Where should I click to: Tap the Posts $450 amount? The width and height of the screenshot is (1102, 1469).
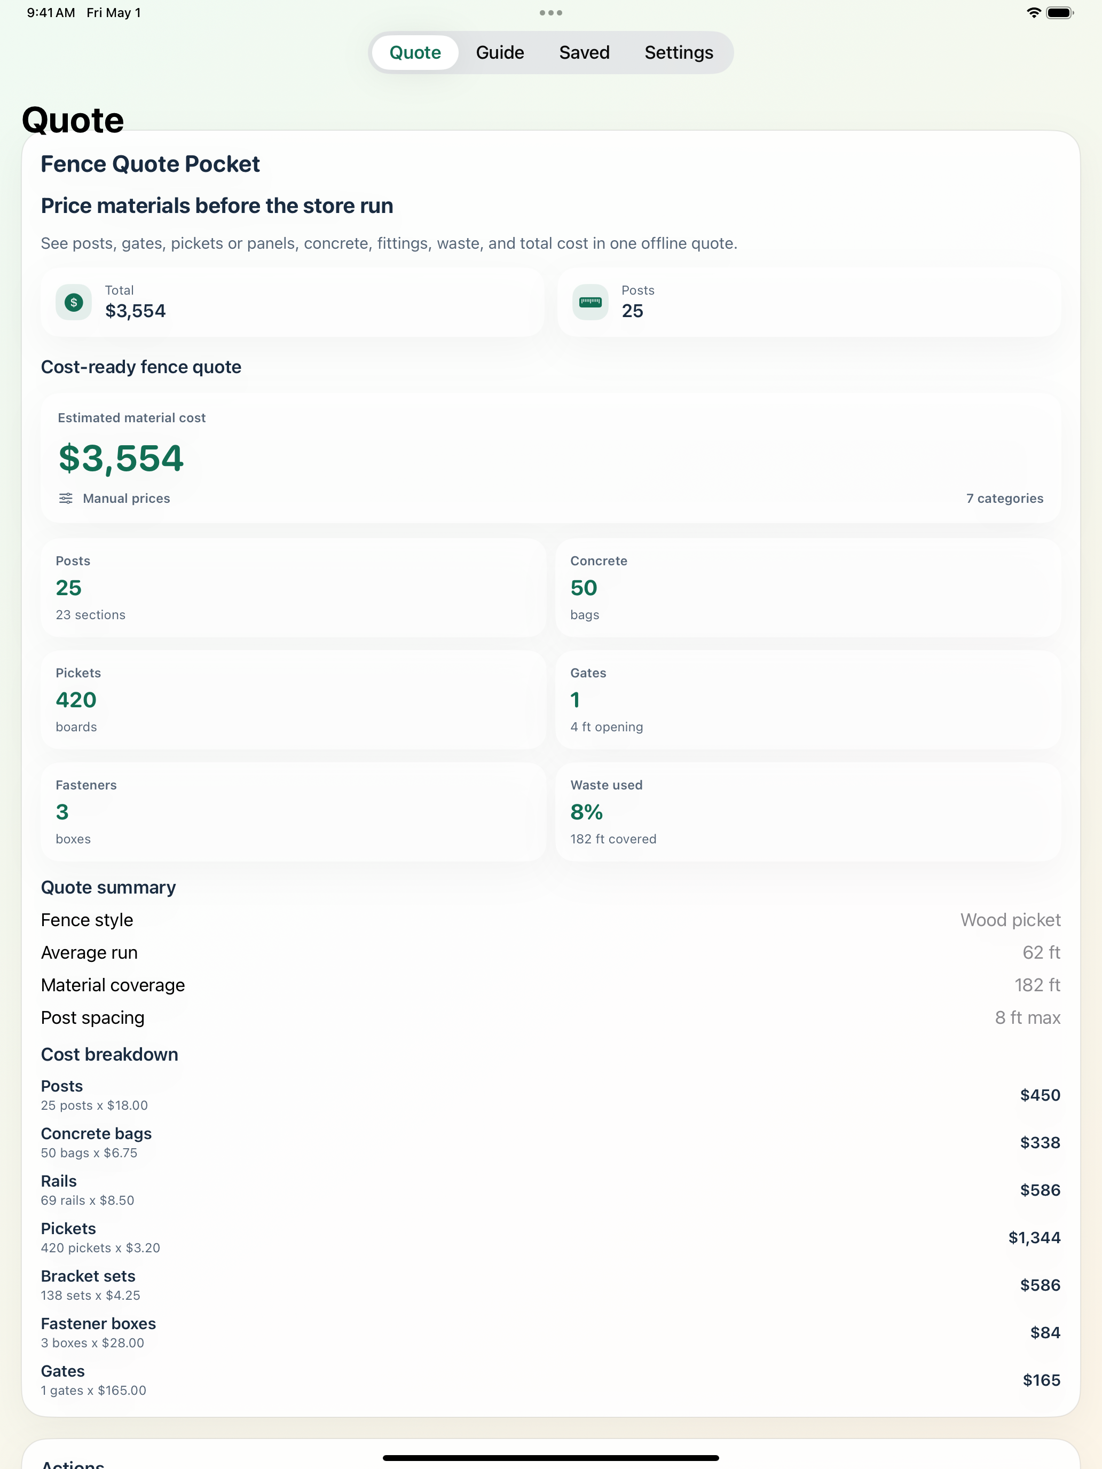pos(1040,1095)
